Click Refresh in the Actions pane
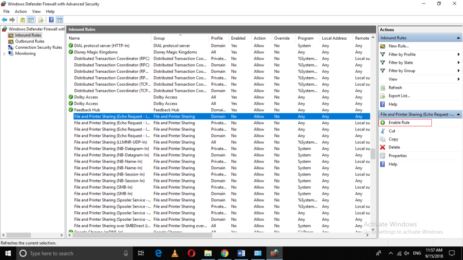 [395, 88]
